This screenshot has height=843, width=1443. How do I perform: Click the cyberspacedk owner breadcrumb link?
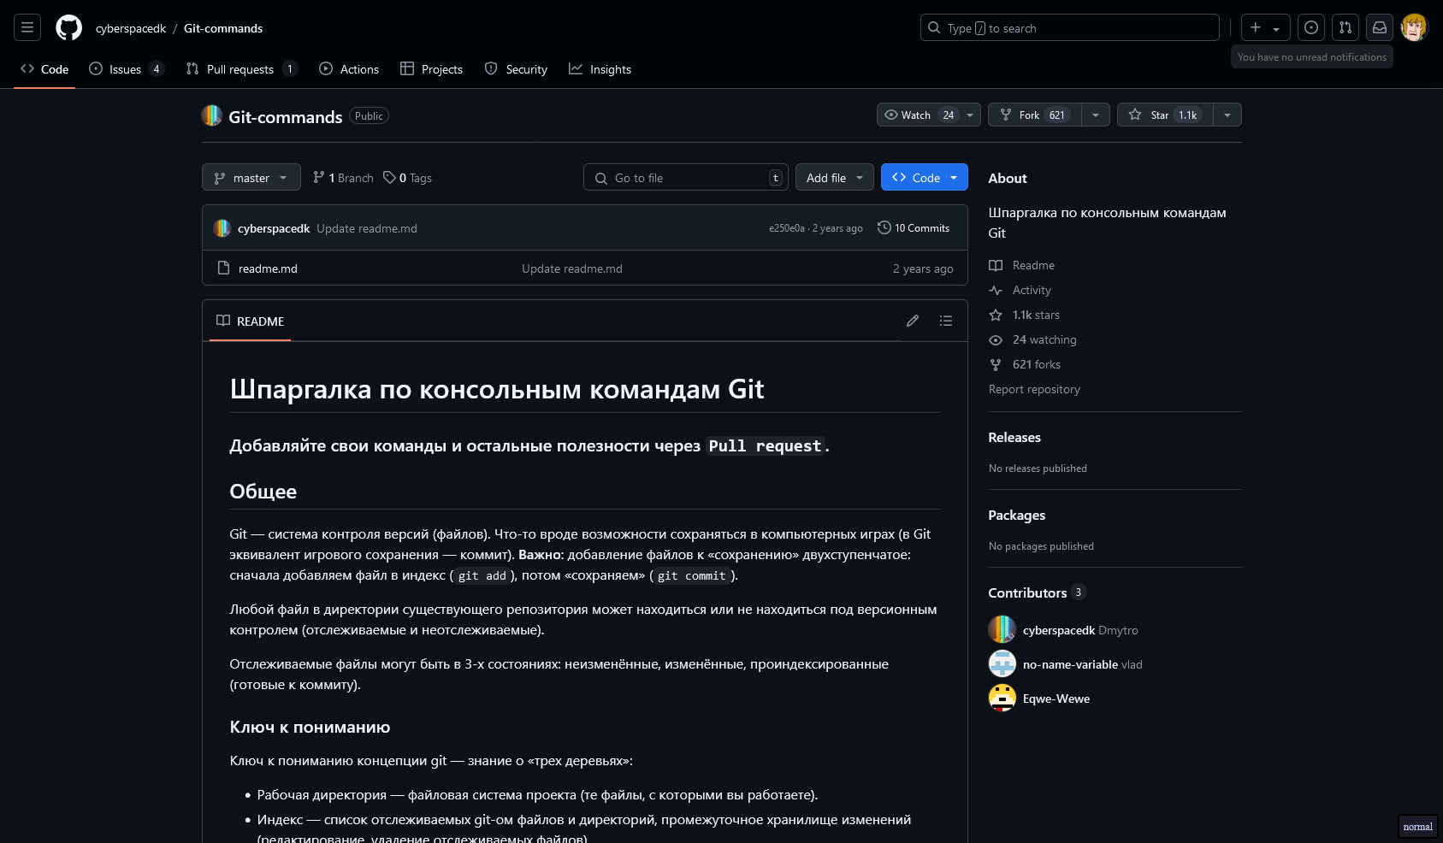(131, 28)
